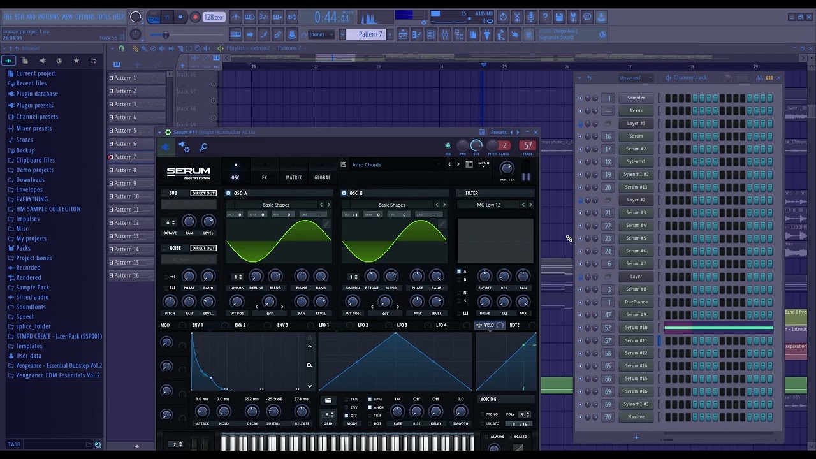Open the Unsorted channel filter dropdown
This screenshot has height=459, width=816.
[x=636, y=78]
